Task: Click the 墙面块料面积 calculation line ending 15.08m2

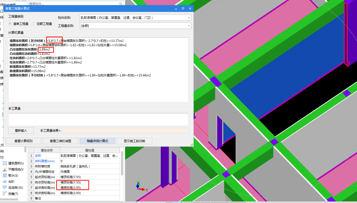Action: [x=68, y=45]
